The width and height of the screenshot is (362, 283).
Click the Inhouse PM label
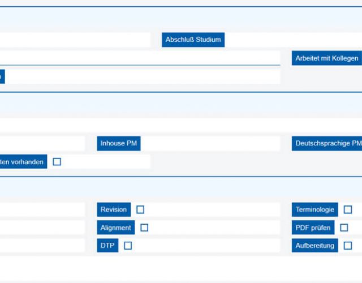pos(119,144)
